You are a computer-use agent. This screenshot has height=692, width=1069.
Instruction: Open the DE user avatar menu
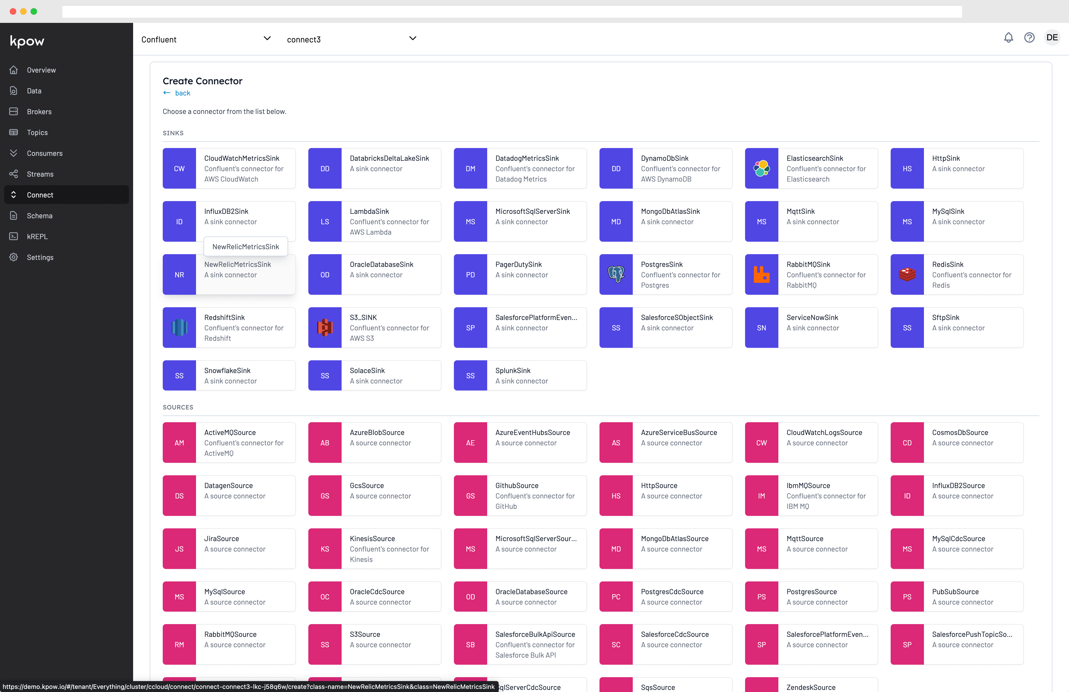[x=1052, y=37]
